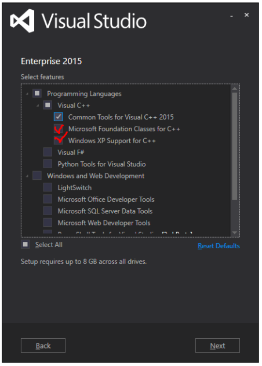Image resolution: width=262 pixels, height=366 pixels.
Task: Minimize the installer window
Action: click(x=231, y=16)
